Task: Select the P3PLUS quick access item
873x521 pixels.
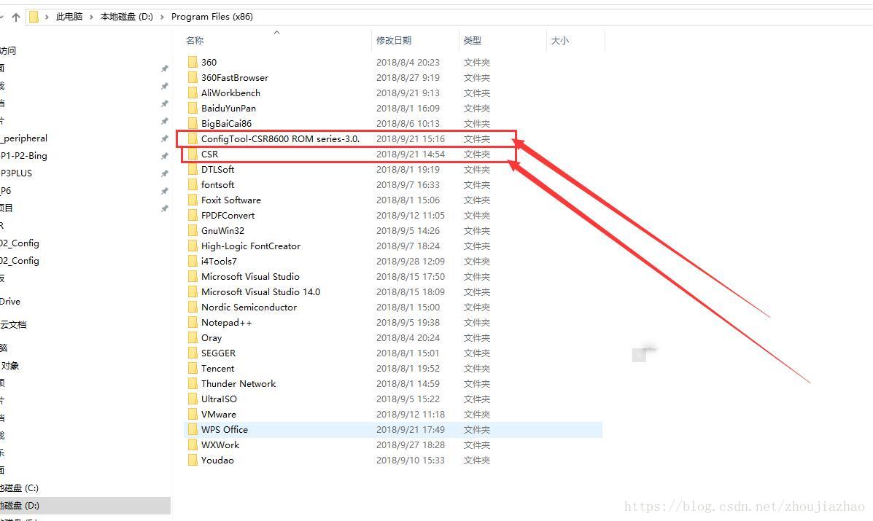Action: (16, 173)
